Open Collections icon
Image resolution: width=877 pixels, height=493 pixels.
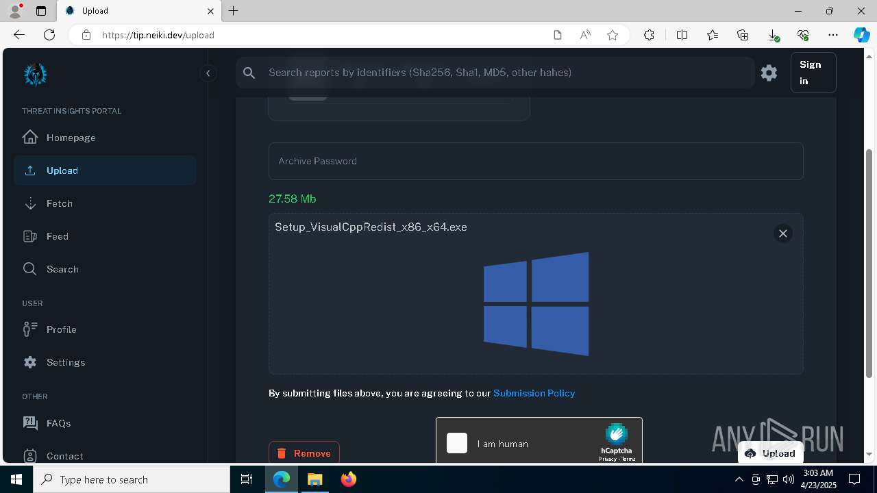743,35
